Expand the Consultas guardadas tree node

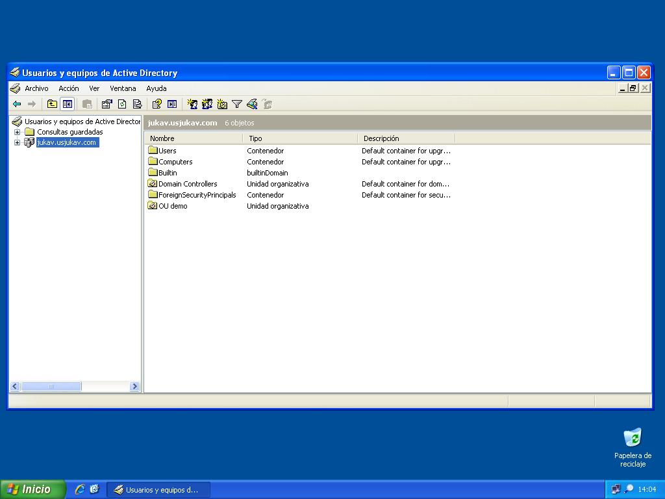click(17, 132)
